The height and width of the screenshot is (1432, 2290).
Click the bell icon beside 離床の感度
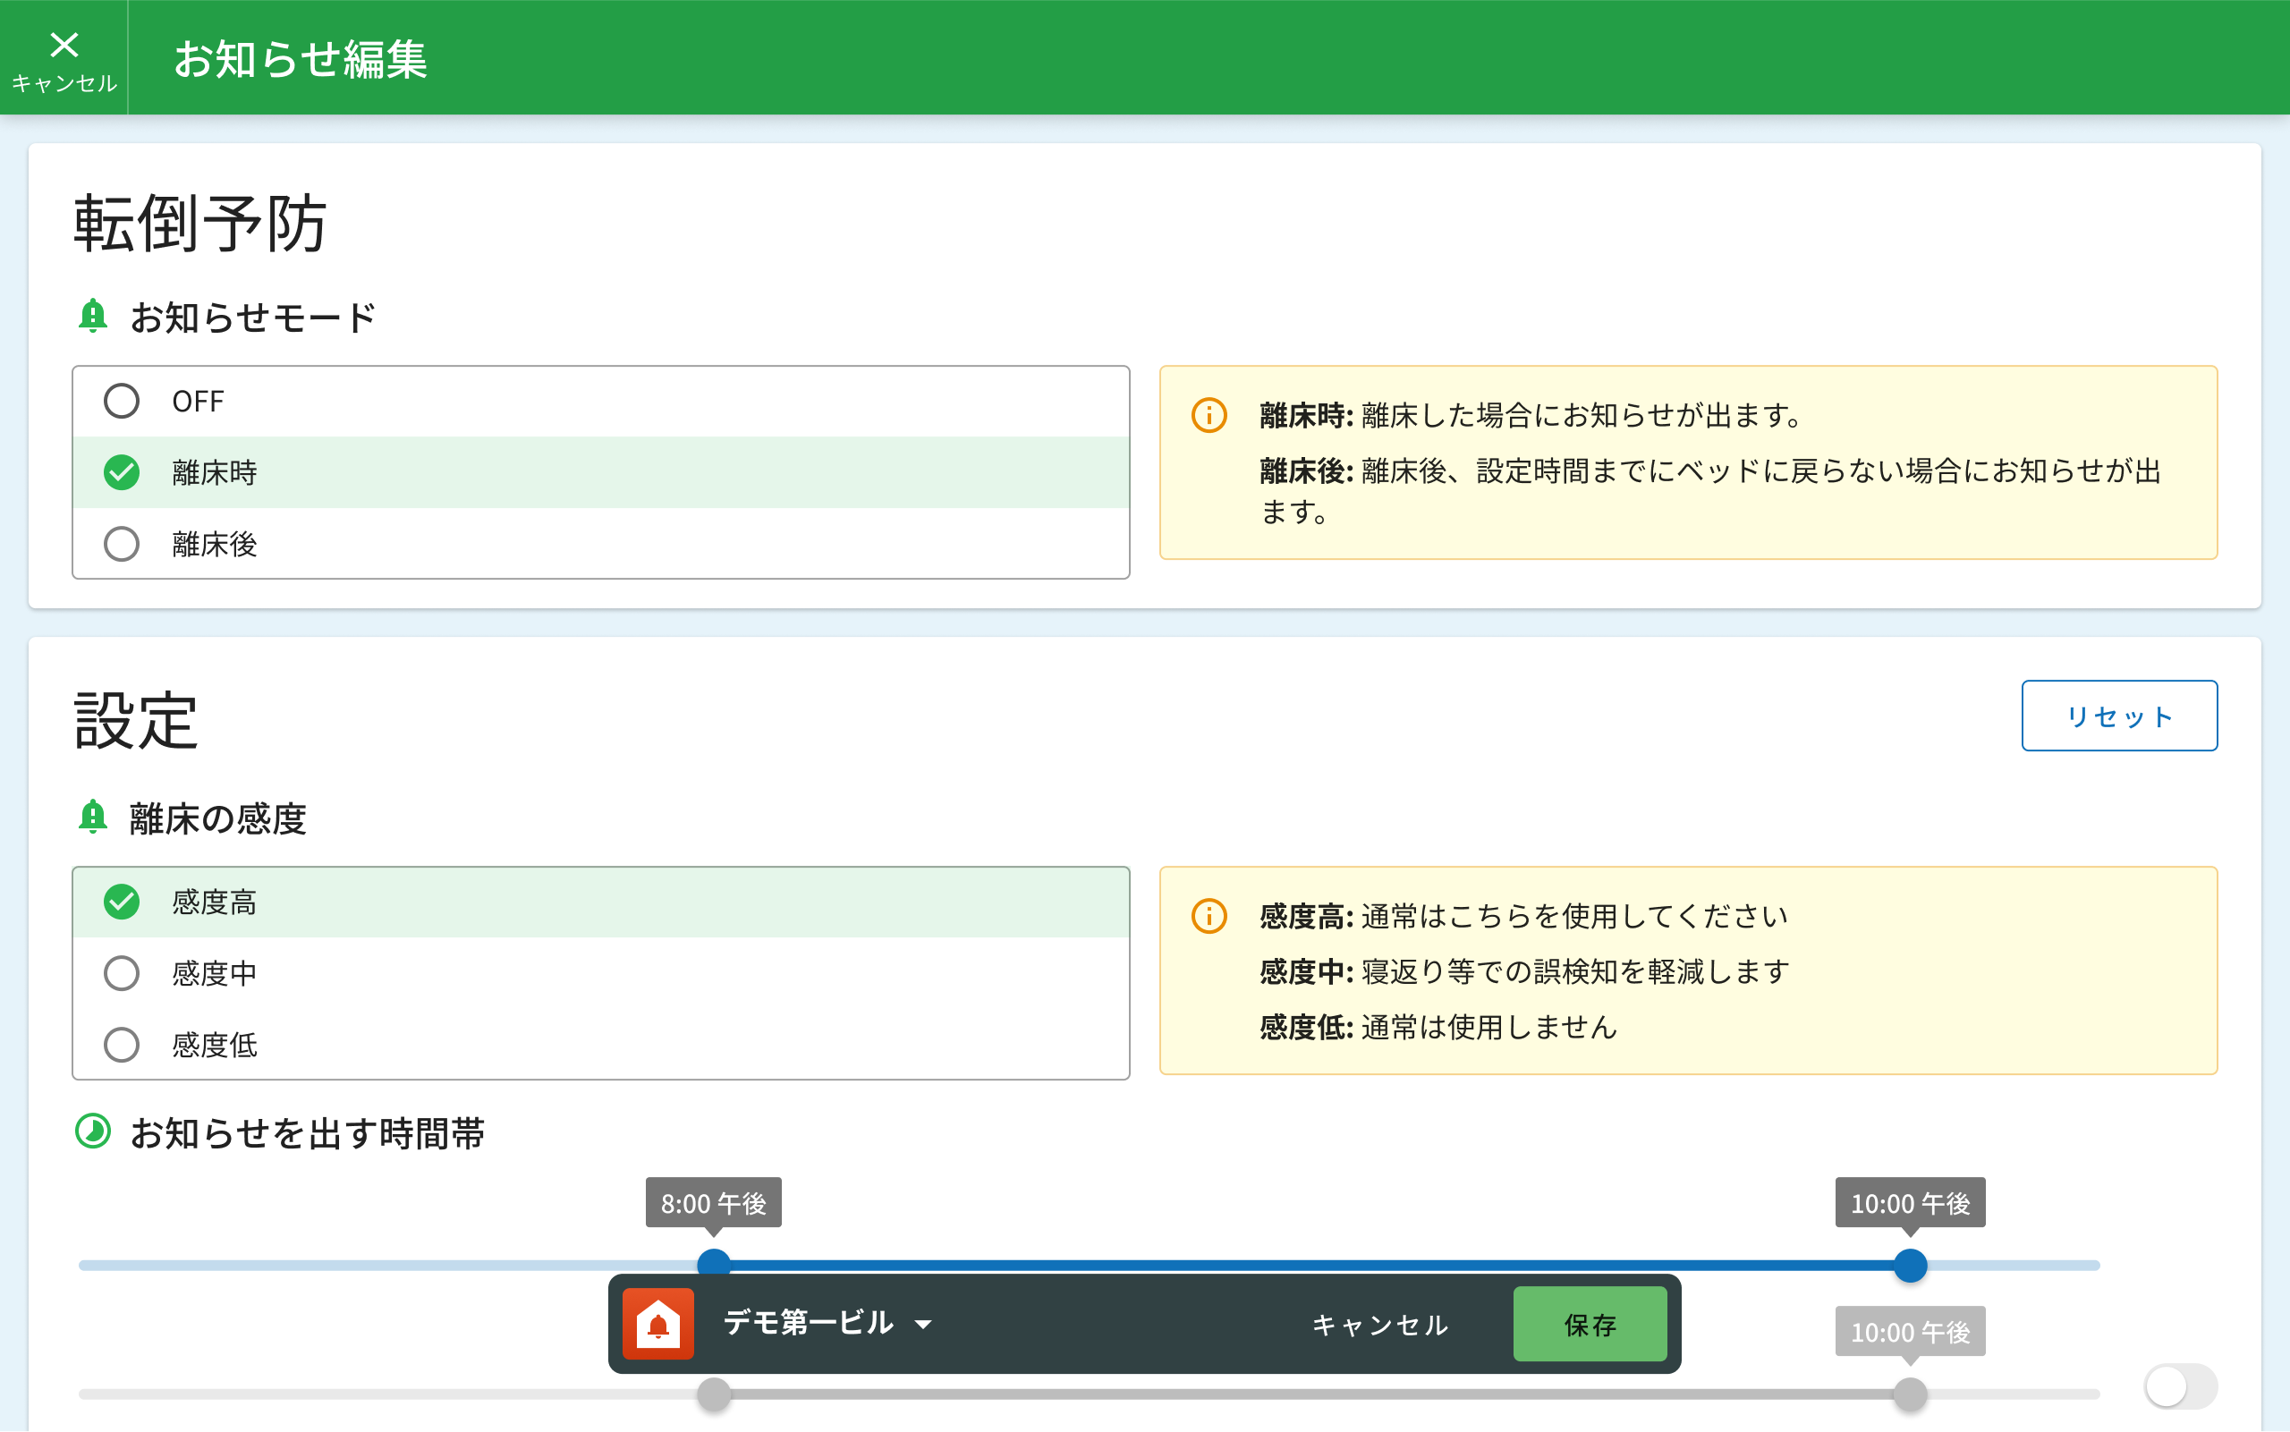93,818
